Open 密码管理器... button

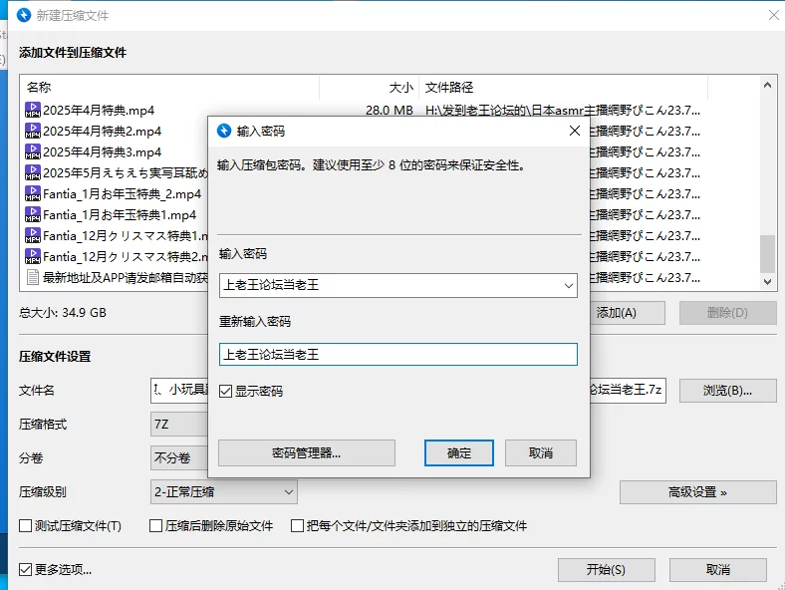[x=306, y=452]
